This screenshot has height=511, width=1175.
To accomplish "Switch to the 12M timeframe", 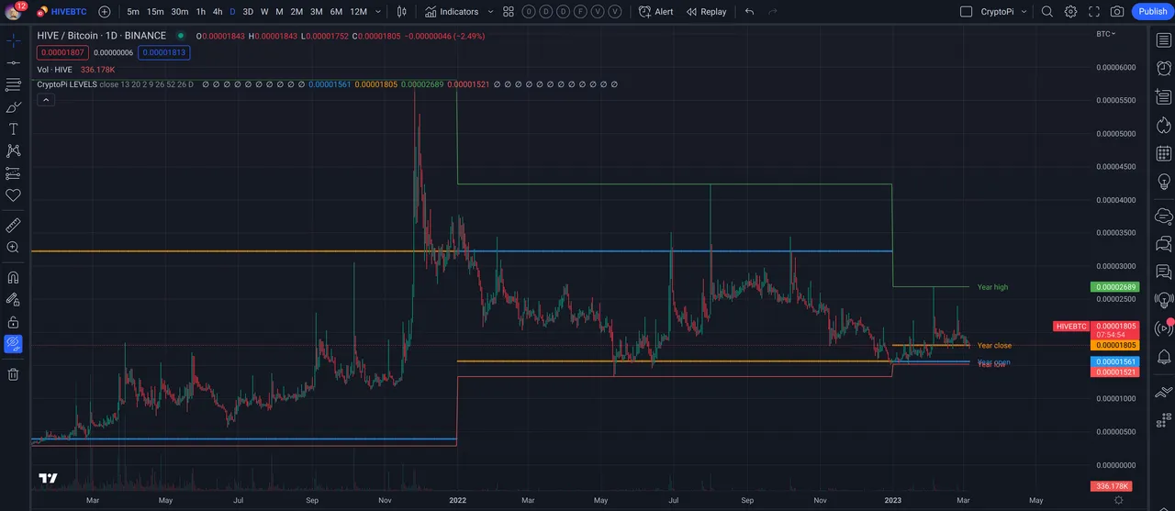I will (359, 12).
